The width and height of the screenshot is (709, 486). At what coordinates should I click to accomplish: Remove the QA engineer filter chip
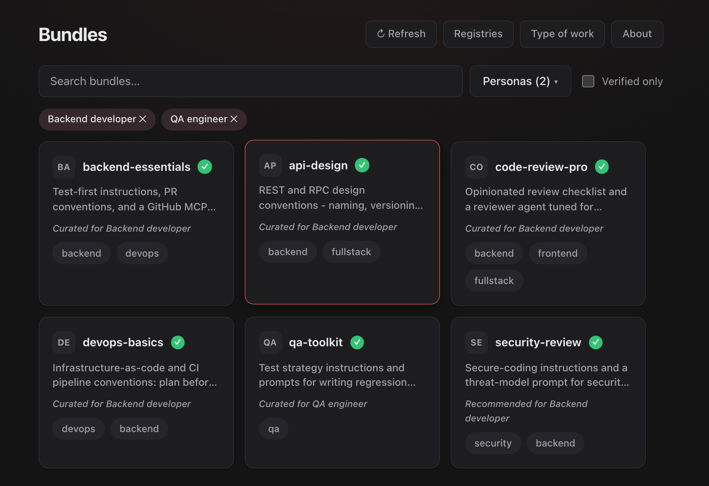pos(234,119)
